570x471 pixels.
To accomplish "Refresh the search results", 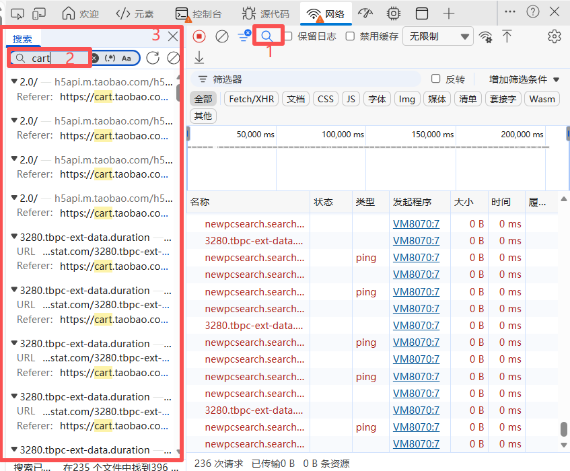I will tap(153, 58).
